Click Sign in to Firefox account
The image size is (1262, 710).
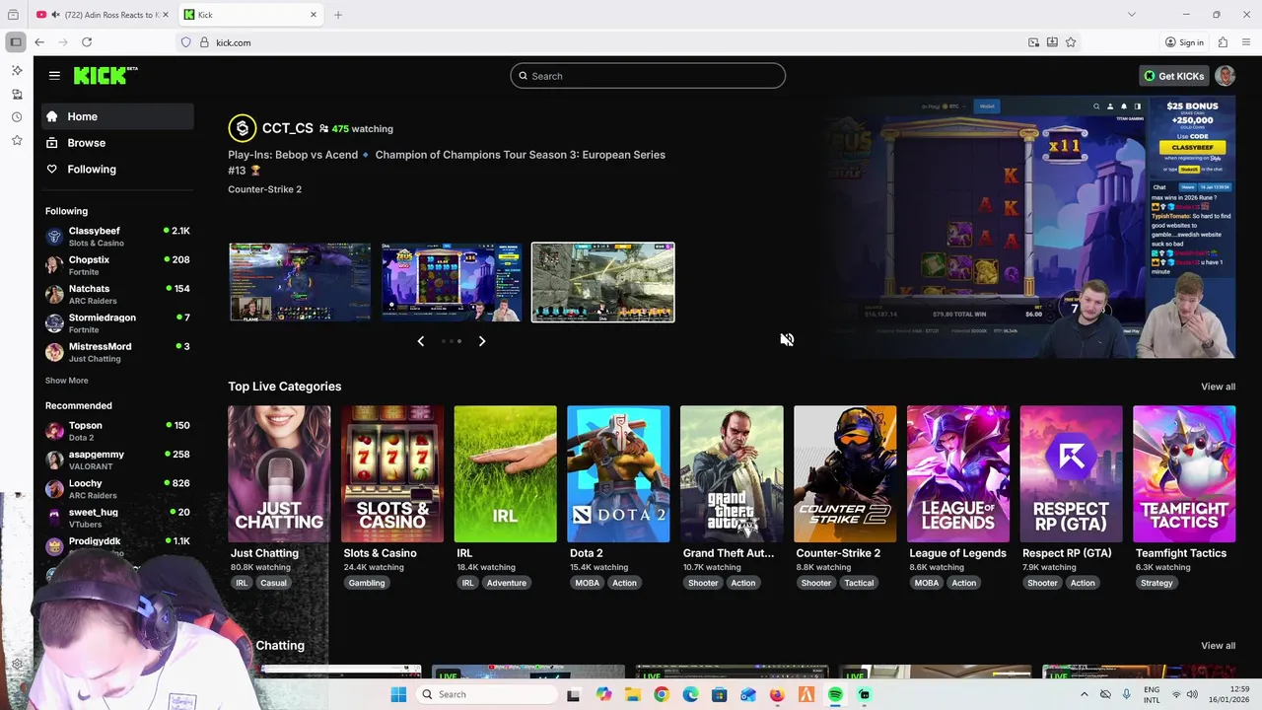click(x=1184, y=42)
